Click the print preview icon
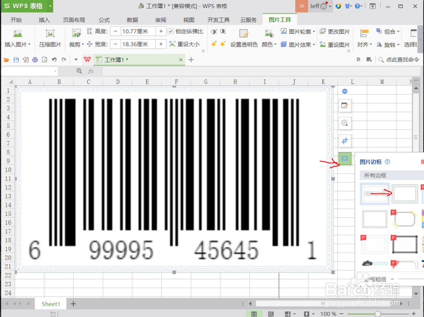Screen dimensions: 424x317 click(45, 60)
